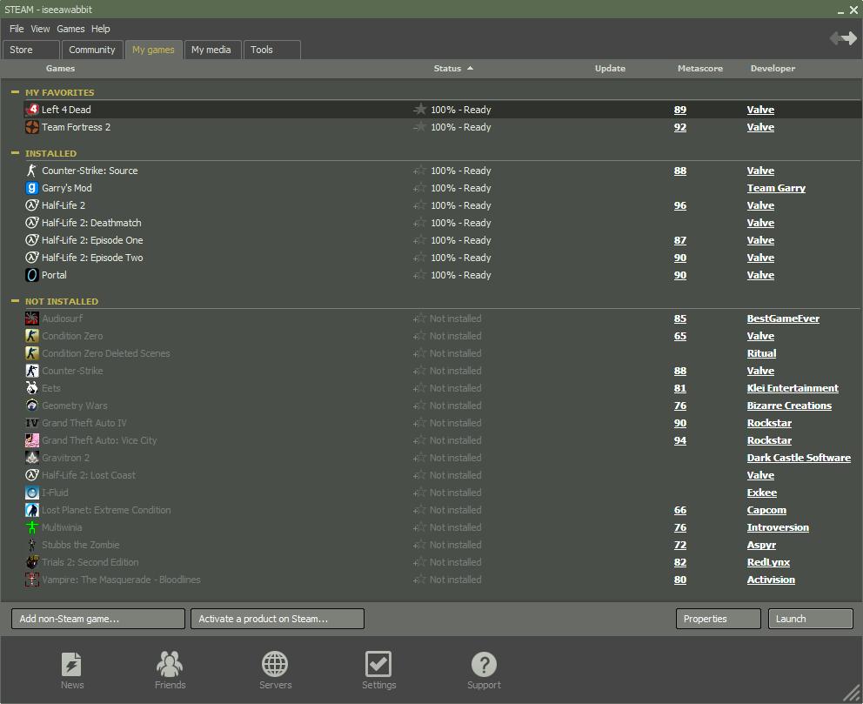
Task: Toggle favorite star for Audiosurf
Action: 419,318
